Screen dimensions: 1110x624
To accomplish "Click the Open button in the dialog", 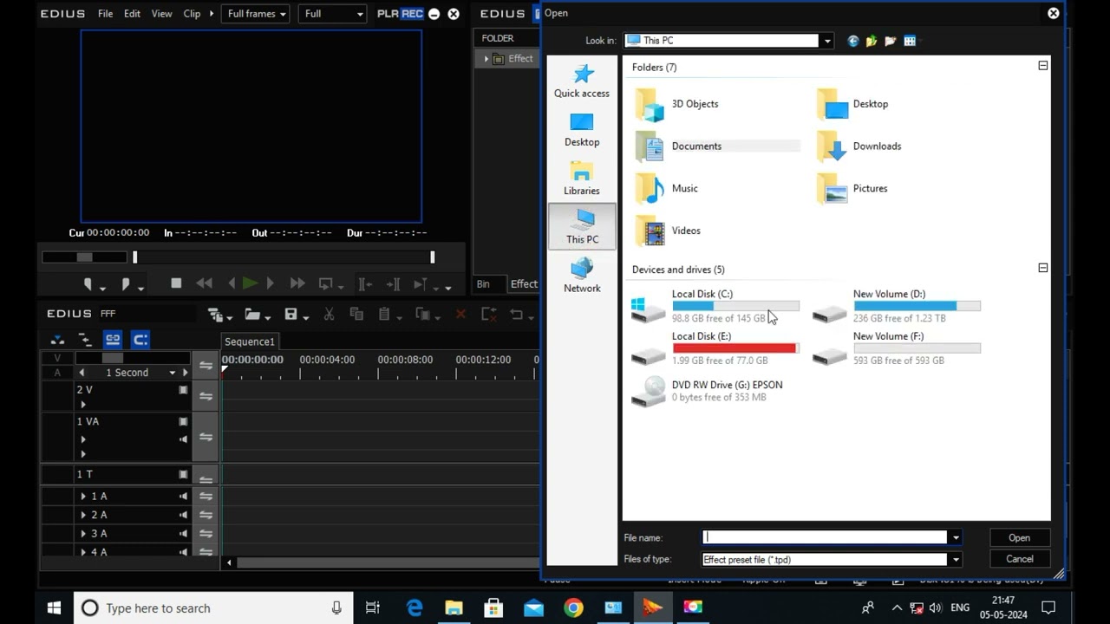I will pos(1019,538).
